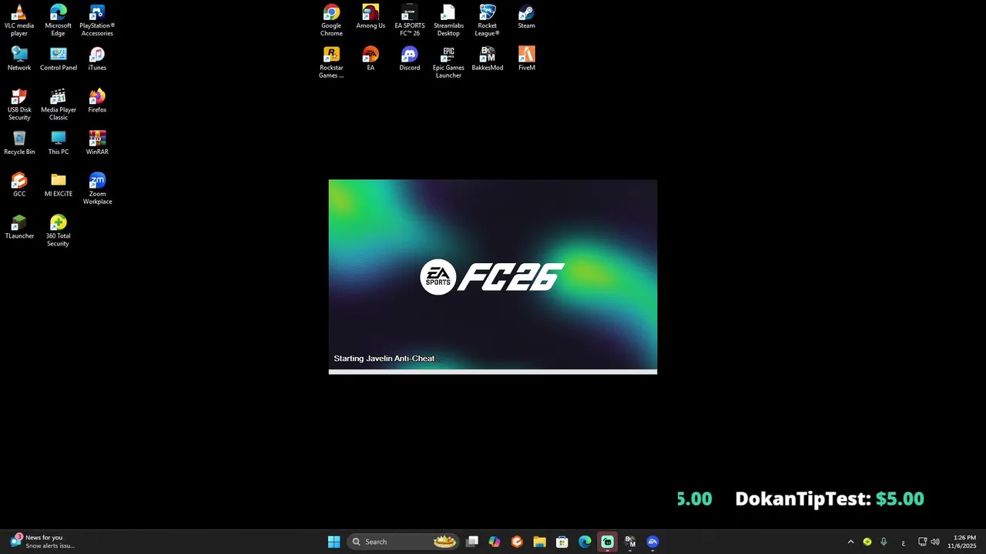Select This PC desktop icon
The image size is (986, 554).
pyautogui.click(x=59, y=143)
